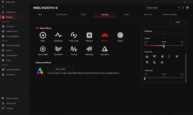This screenshot has width=193, height=115.
Task: Switch to the Firmware Update tab
Action: pos(169,15)
